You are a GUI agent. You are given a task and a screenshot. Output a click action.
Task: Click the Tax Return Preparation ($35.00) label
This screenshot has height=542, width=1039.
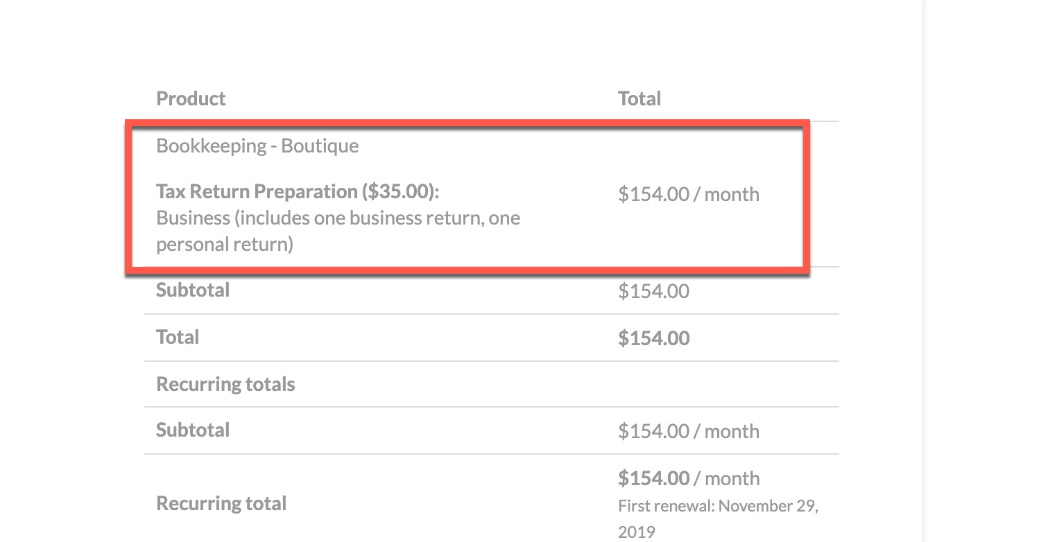click(x=298, y=191)
